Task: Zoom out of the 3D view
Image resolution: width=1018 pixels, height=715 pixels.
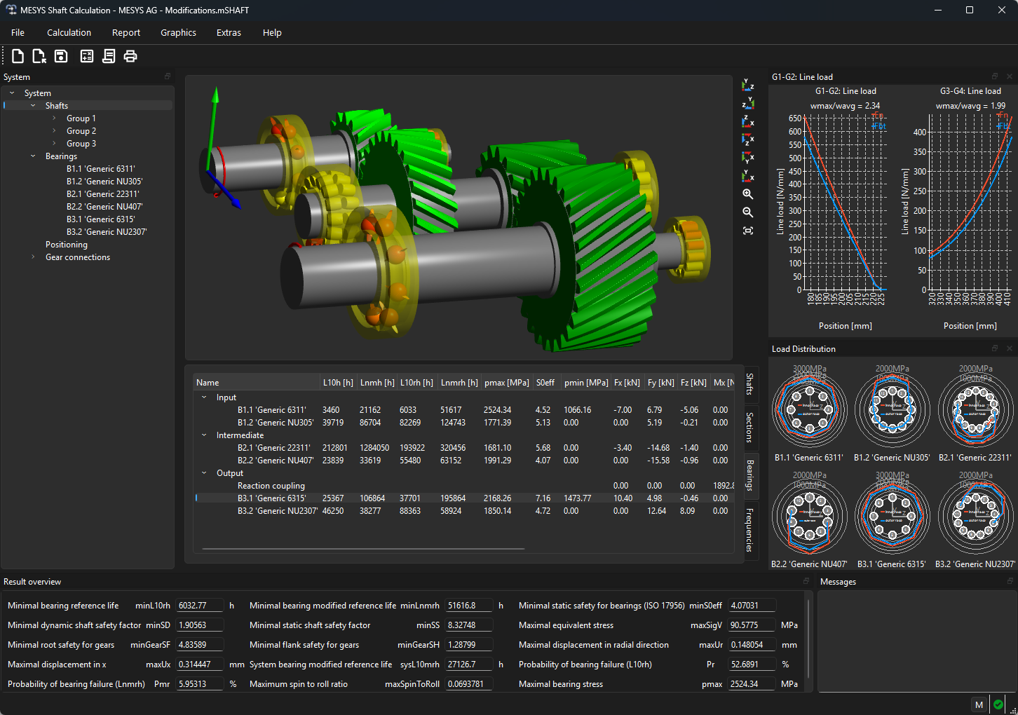Action: coord(748,212)
